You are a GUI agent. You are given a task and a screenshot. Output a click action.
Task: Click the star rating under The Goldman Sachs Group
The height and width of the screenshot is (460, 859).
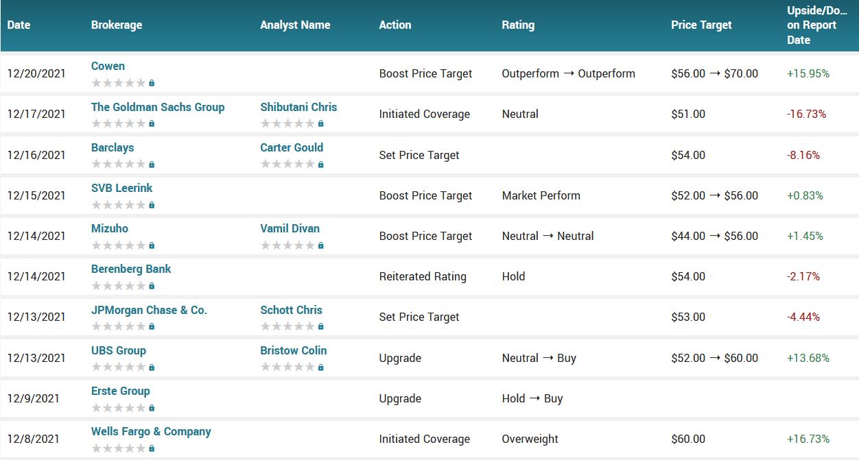[119, 123]
